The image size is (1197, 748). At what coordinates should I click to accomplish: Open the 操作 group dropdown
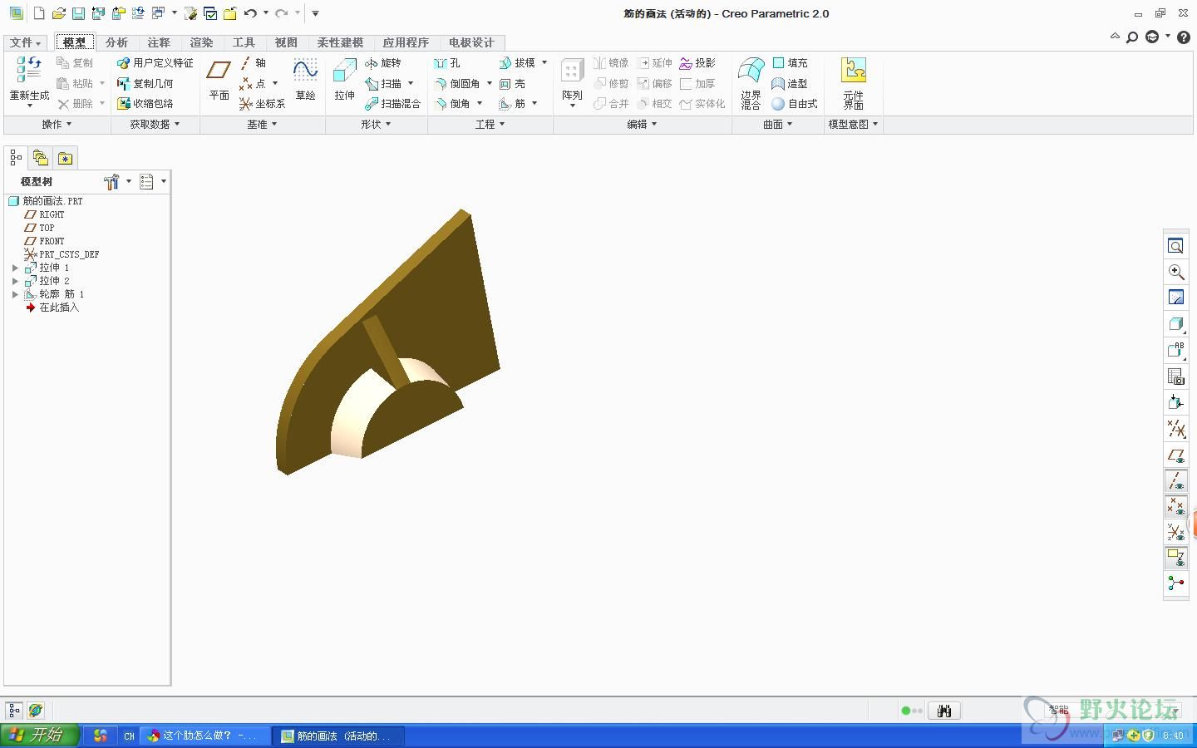57,124
